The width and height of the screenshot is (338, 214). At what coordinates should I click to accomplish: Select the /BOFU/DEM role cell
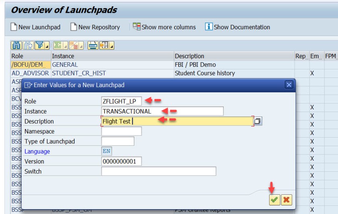[31, 65]
